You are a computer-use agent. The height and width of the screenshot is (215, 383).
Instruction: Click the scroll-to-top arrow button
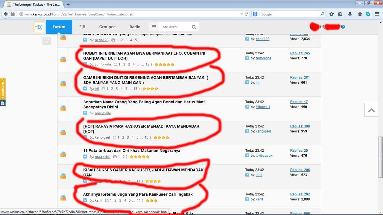tap(371, 110)
